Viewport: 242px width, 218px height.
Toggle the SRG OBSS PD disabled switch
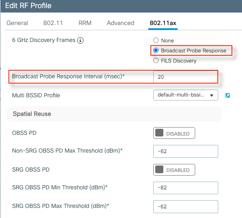[174, 170]
